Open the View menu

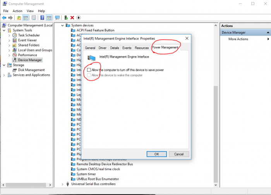(30, 11)
